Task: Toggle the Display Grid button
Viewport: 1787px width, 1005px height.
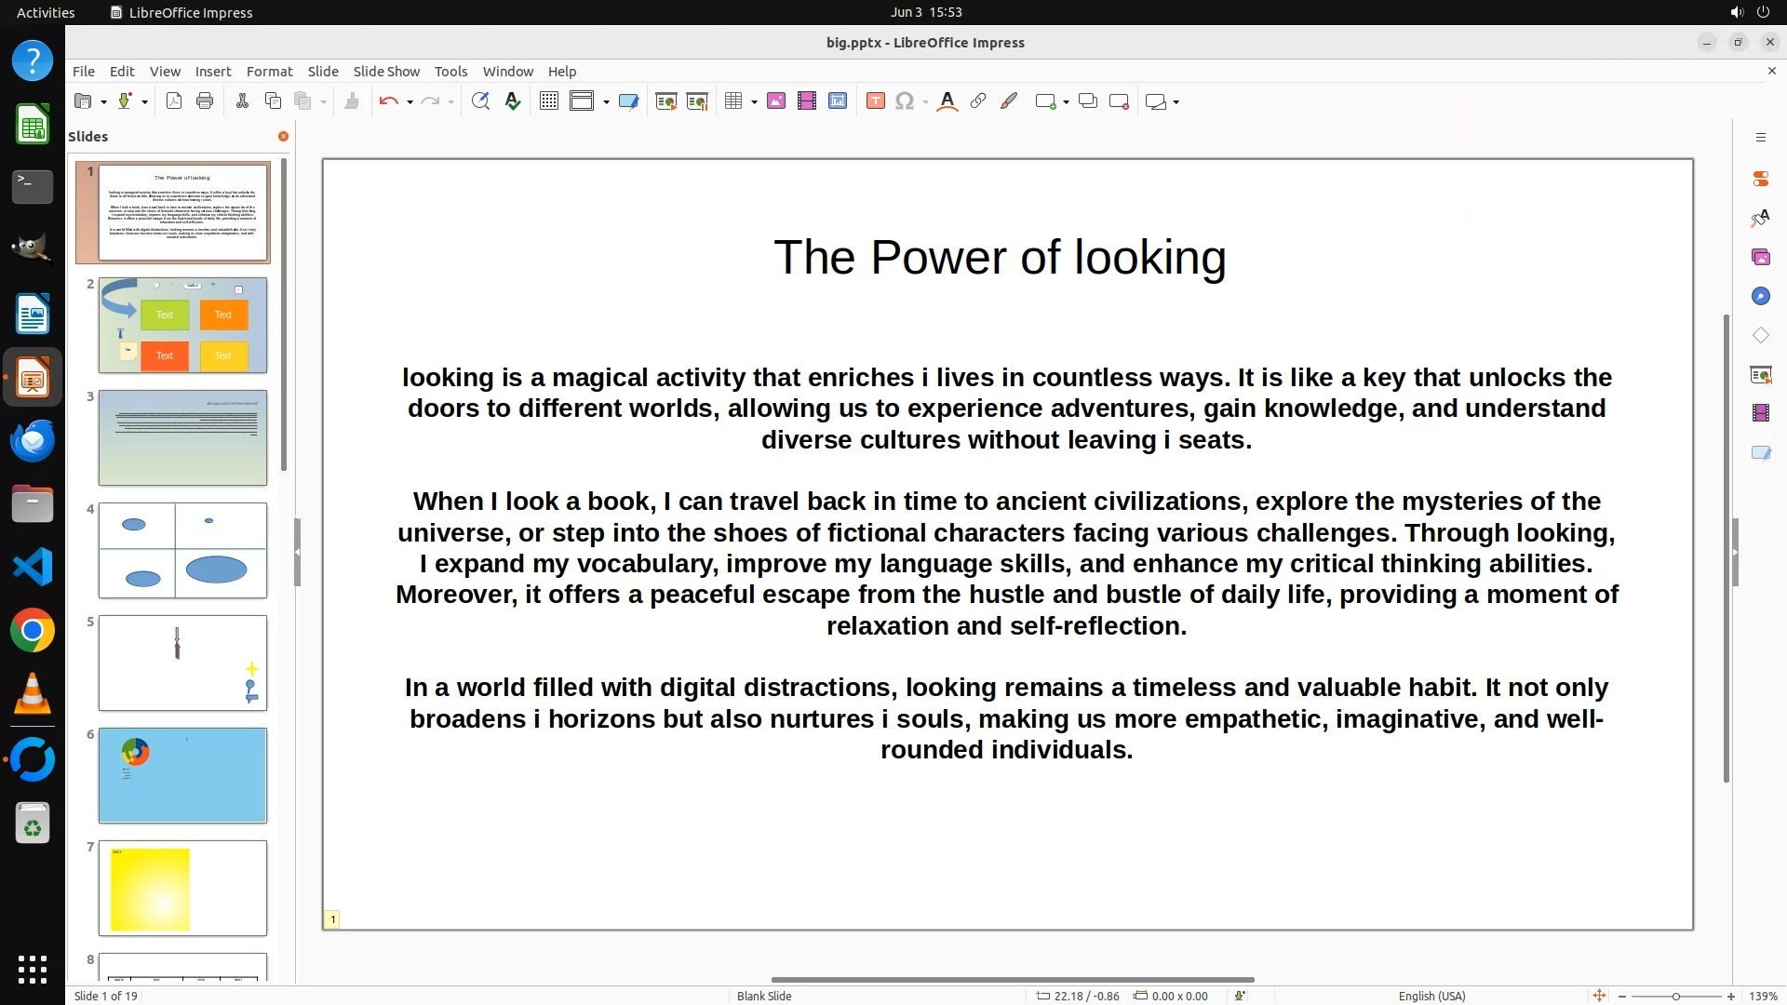Action: pyautogui.click(x=549, y=101)
